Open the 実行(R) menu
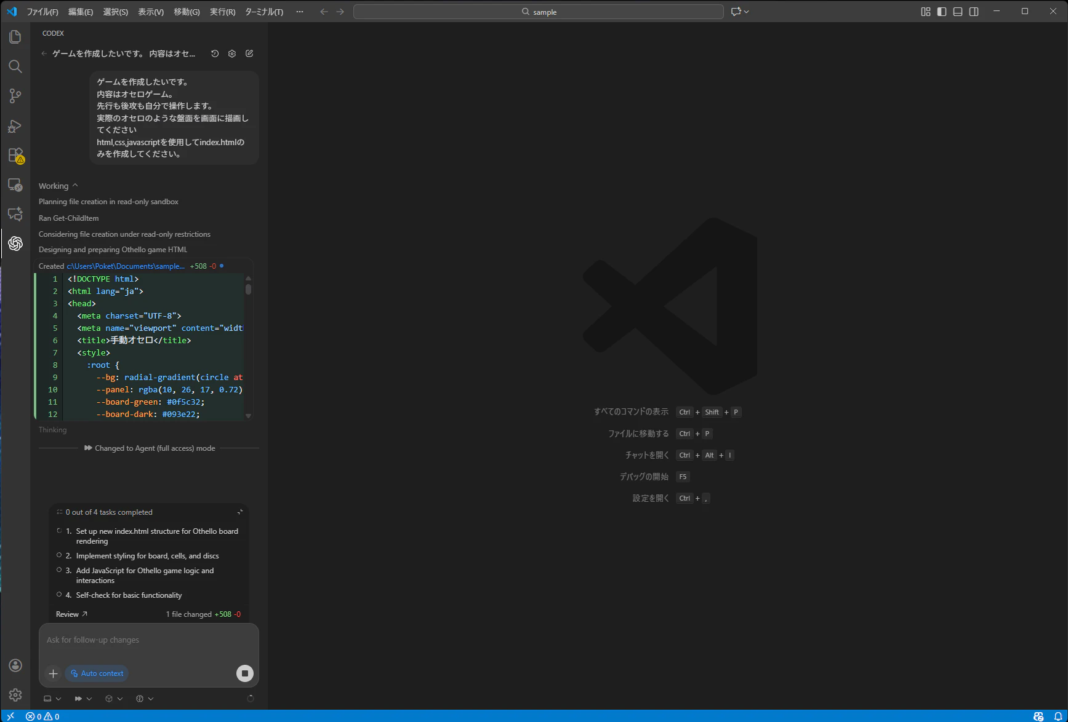 (x=223, y=12)
